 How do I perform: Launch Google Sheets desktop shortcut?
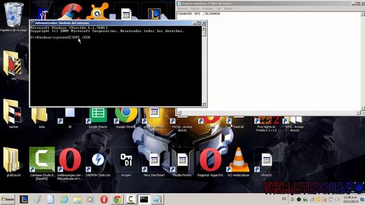coord(98,116)
